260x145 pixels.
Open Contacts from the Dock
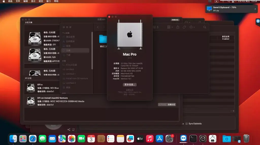coord(101,139)
